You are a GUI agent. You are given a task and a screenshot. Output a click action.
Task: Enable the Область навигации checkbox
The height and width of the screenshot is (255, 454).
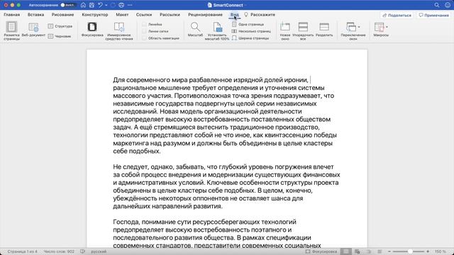tap(144, 38)
